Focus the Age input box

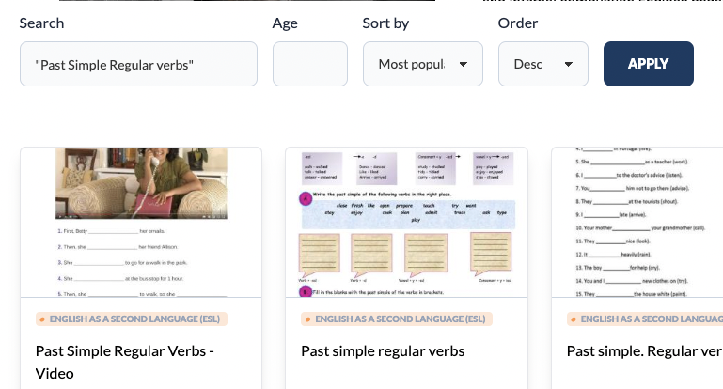(309, 64)
